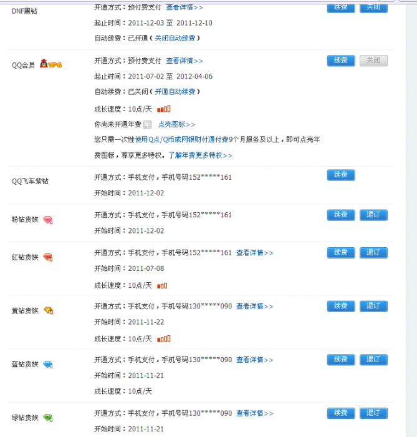Viewport: 417px width, 437px height.
Task: Open 查看详情 link for QQ会员
Action: 185,61
